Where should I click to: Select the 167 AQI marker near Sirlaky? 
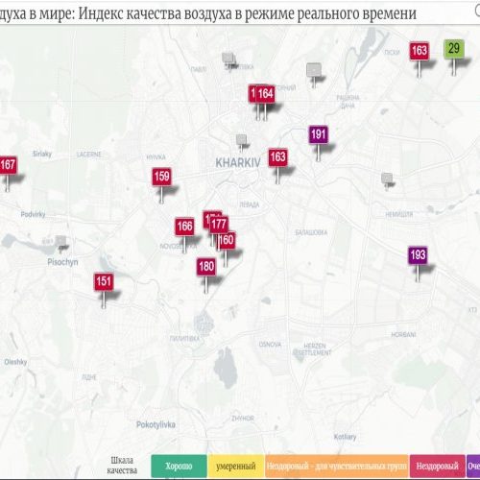coord(8,165)
